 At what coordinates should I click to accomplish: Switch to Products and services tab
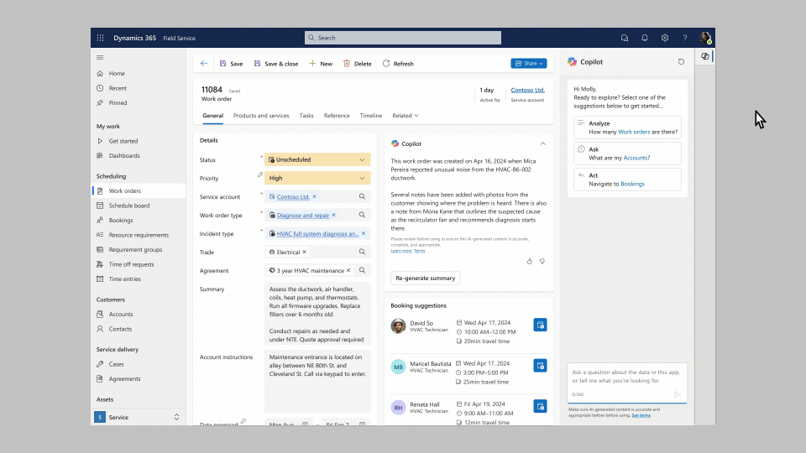coord(261,116)
